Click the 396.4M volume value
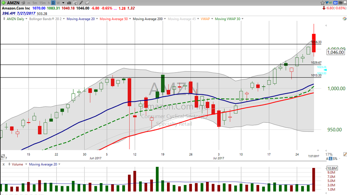Image resolution: width=347 pixels, height=195 pixels. tap(9, 13)
